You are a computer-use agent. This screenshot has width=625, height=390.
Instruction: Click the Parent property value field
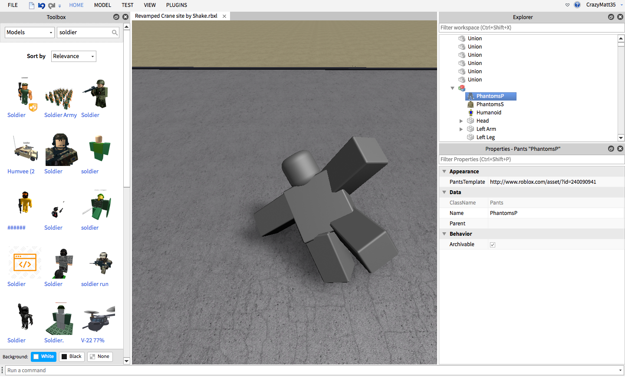pyautogui.click(x=556, y=224)
